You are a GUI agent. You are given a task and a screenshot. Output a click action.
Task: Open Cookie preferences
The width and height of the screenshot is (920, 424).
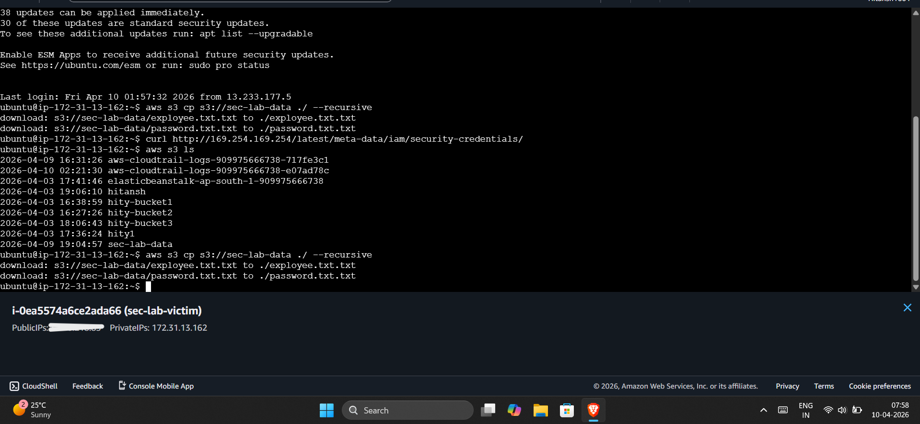(x=880, y=386)
